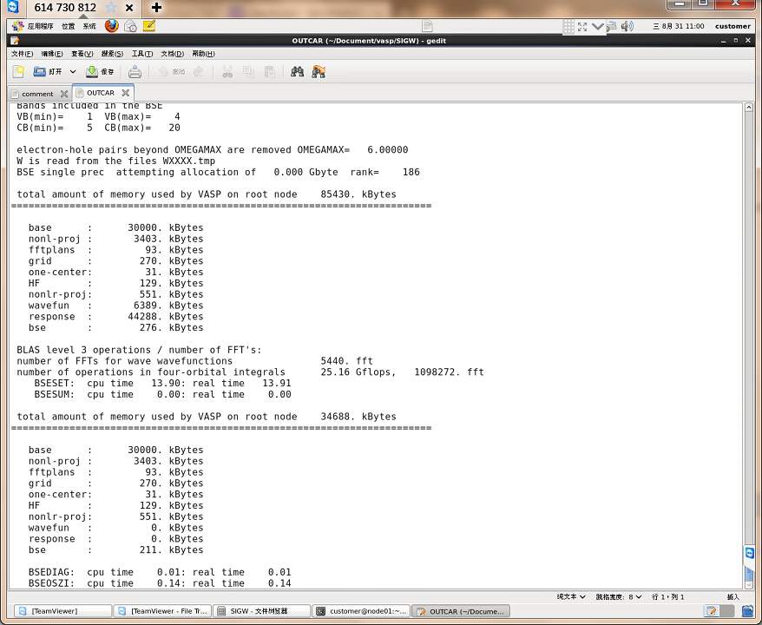Click the trash icon in bottom panel

(x=747, y=611)
